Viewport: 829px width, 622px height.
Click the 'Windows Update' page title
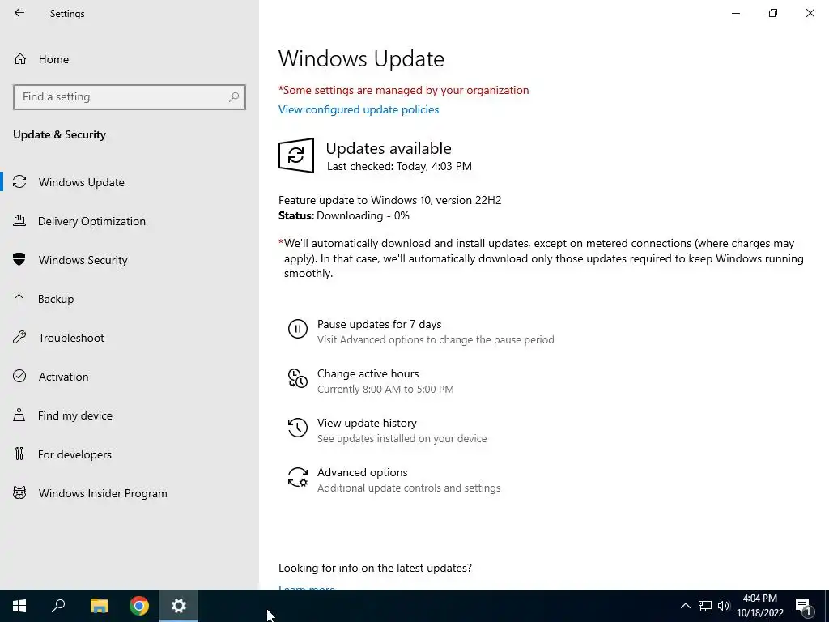pos(361,58)
